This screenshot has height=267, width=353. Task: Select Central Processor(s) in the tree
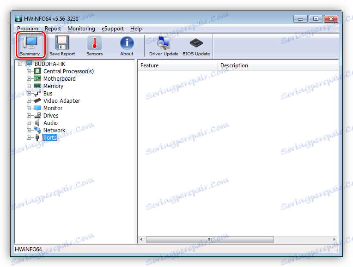tap(68, 71)
